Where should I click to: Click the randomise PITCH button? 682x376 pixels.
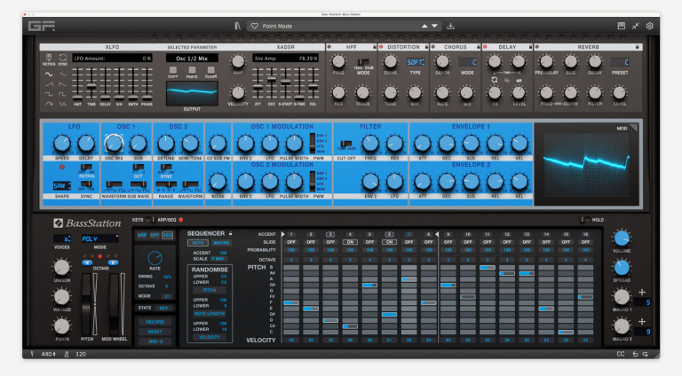[210, 290]
